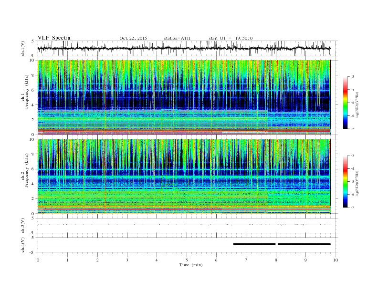Click the "-5" tick of lower colorbar

352,182
